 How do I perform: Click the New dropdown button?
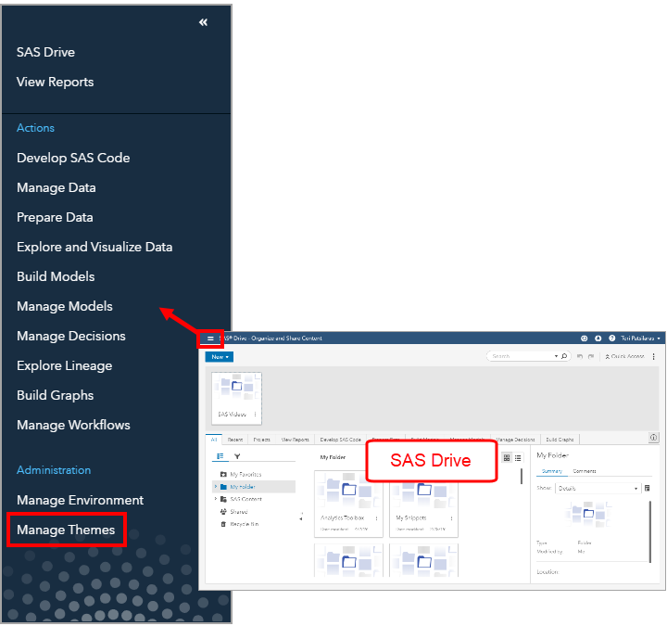point(220,357)
